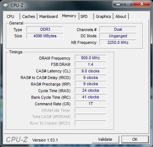
Task: Select the Unganged DC Mode field
Action: (x=118, y=36)
